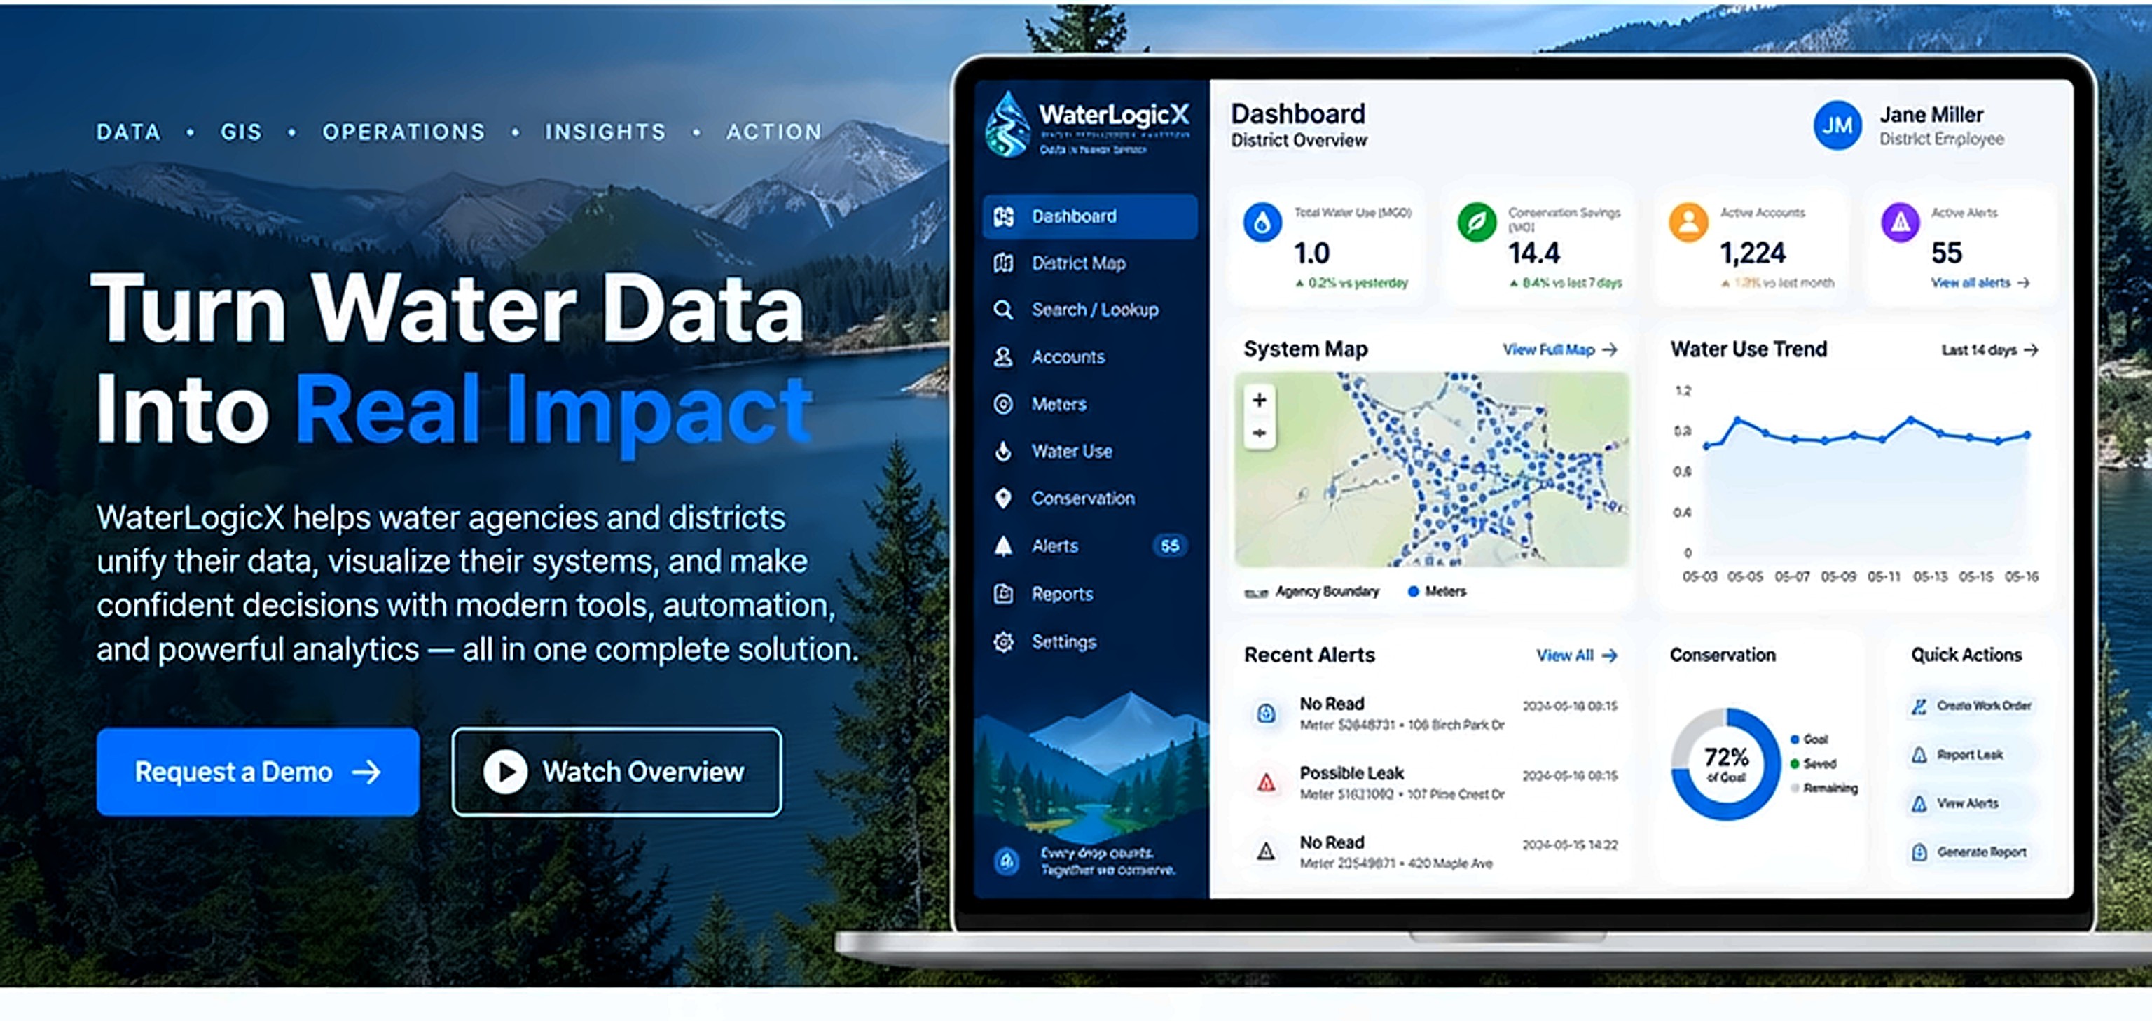Click the Meters legend dot under map
Screen dimensions: 2152x1021
[x=1414, y=592]
